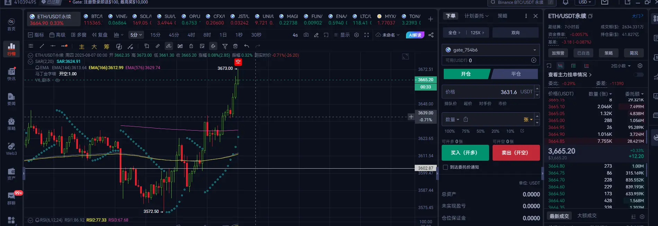Set order quantity to 50%
The image size is (658, 226).
[x=480, y=131]
